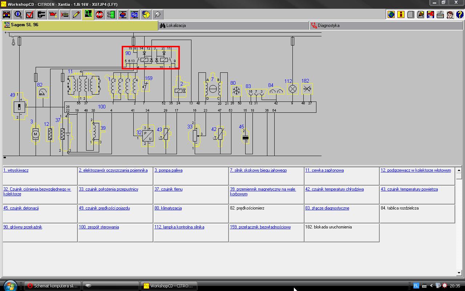This screenshot has width=465, height=291.
Task: Select the caliper measurement icon
Action: [x=41, y=15]
